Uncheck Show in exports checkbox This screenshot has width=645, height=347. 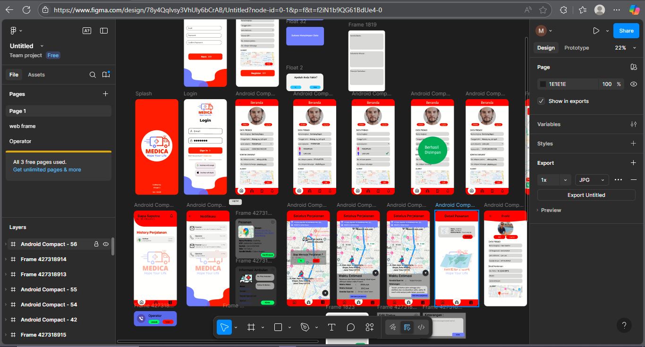(541, 101)
